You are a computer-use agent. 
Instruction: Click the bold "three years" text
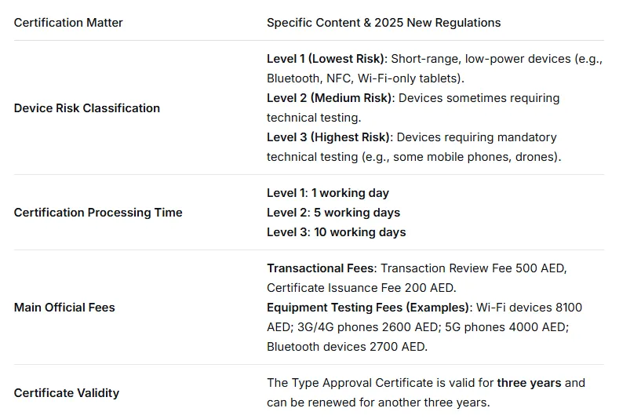[529, 383]
